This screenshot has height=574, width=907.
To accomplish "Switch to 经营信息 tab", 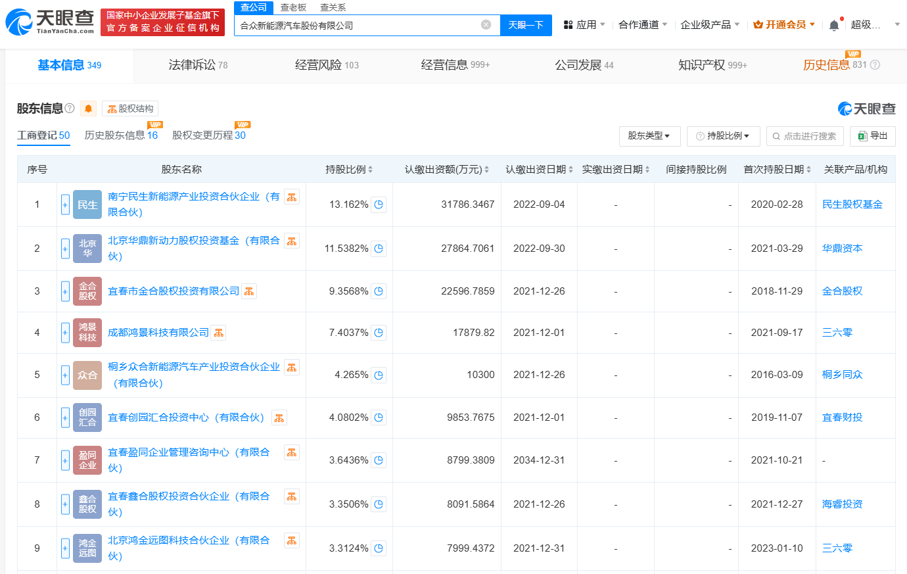I will point(455,65).
